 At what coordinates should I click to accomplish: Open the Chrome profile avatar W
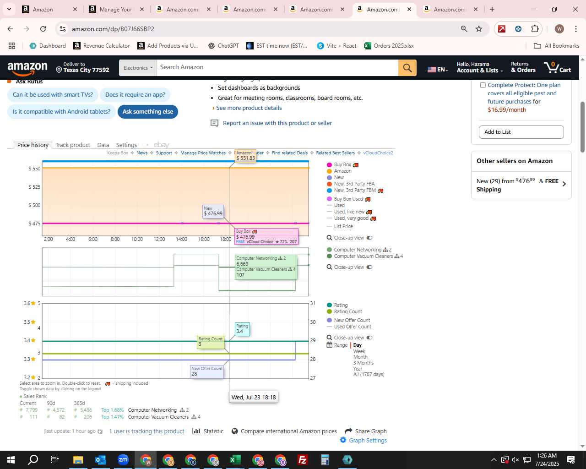tap(559, 29)
